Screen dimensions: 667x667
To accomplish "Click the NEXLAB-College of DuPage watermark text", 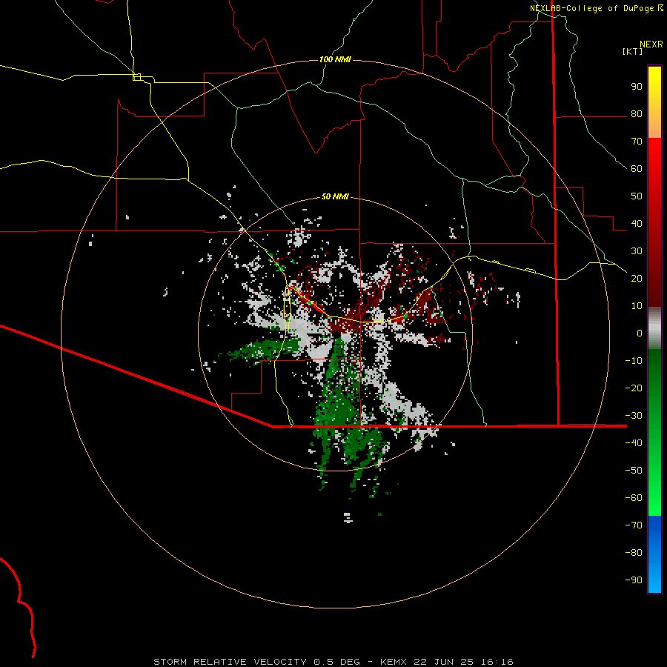I will pyautogui.click(x=596, y=8).
